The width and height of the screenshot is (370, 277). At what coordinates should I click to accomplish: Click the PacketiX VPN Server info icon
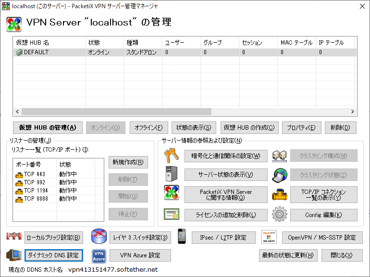pyautogui.click(x=172, y=193)
